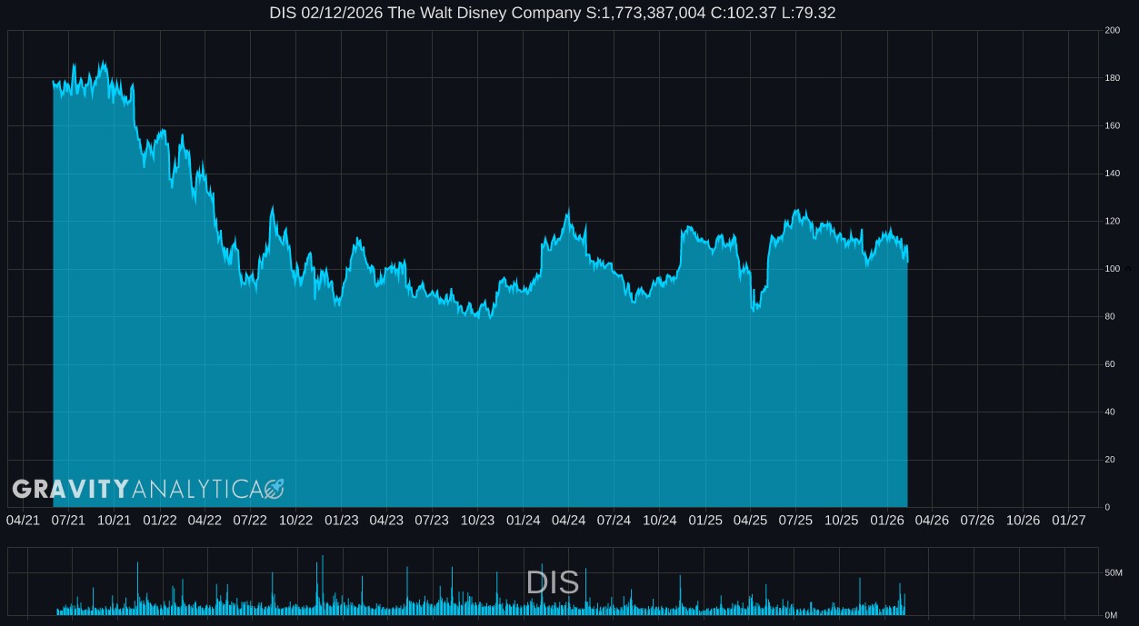Click the 07/22 x-axis date label

click(250, 521)
